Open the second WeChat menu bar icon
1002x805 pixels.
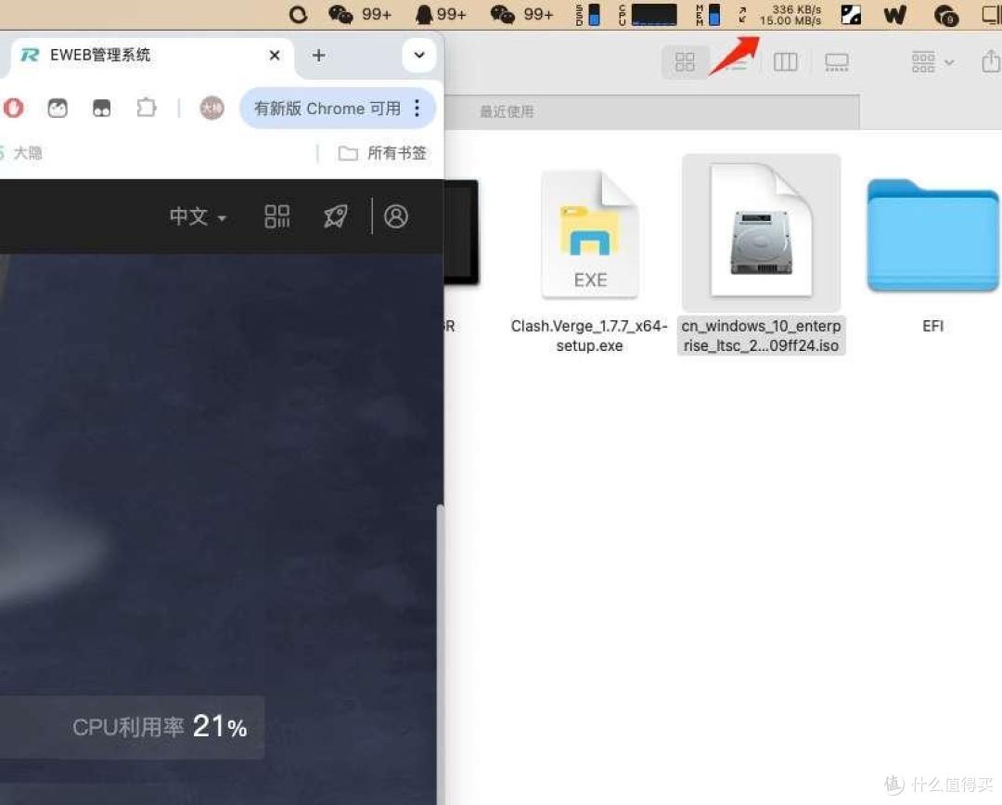click(x=502, y=14)
